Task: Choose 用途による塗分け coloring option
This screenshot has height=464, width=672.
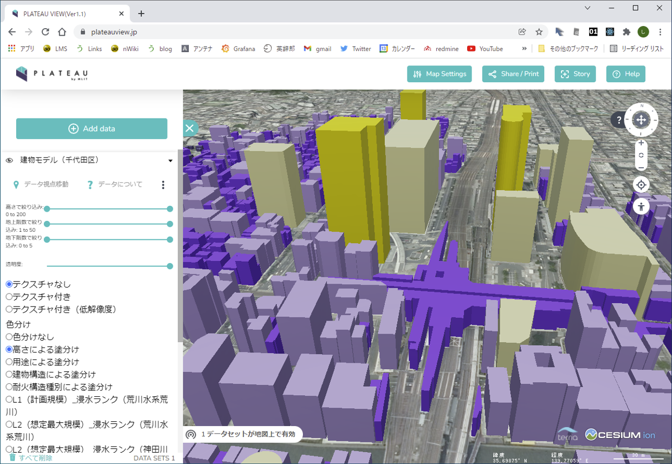Action: [x=9, y=362]
